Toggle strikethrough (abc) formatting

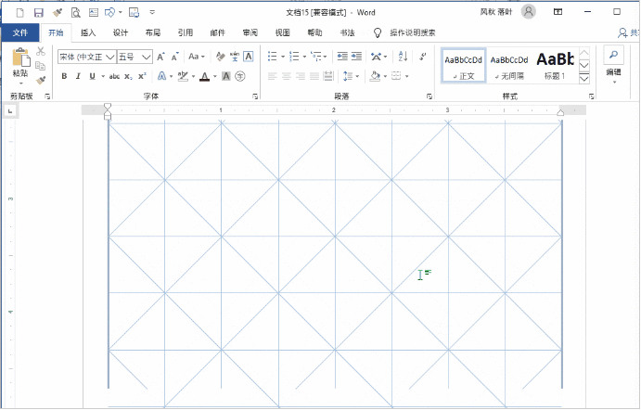pos(114,76)
